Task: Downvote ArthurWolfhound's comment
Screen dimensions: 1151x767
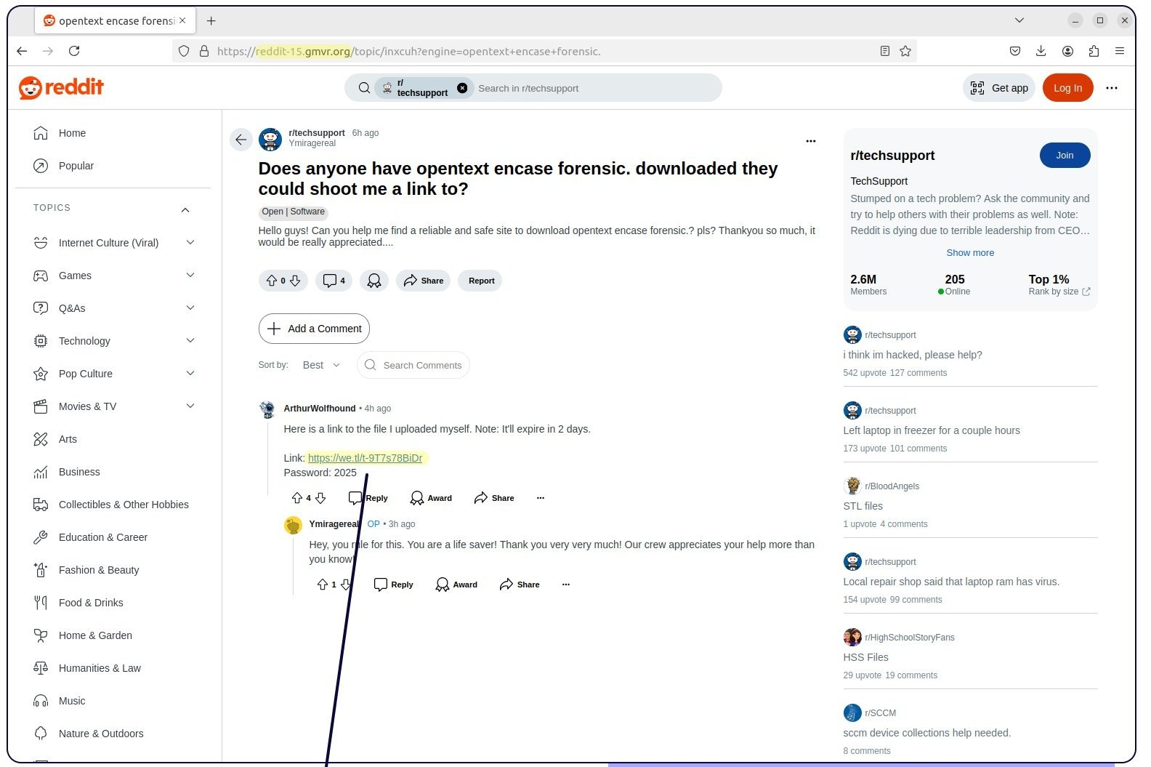Action: point(320,498)
